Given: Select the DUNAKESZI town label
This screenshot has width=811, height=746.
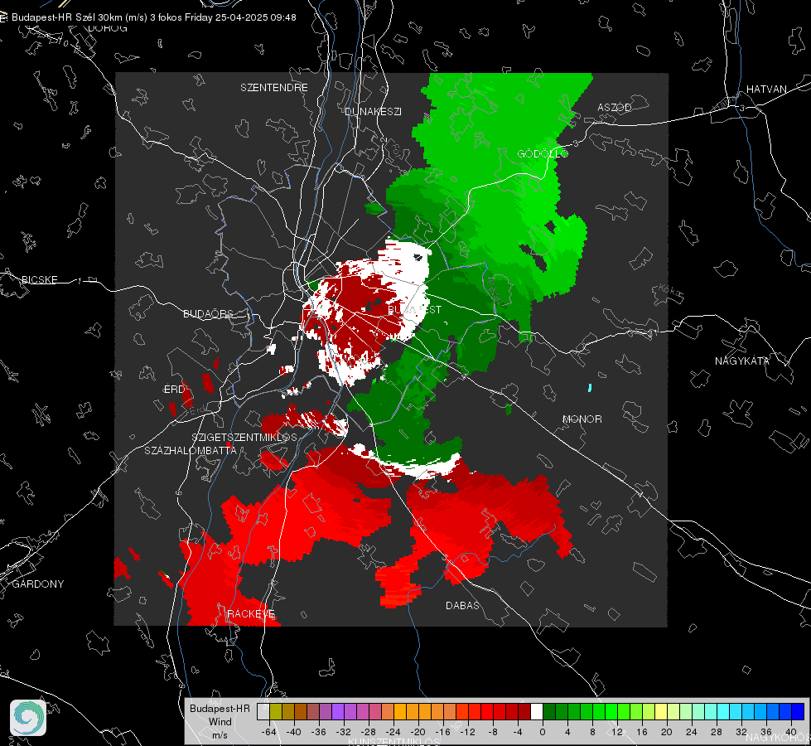Looking at the screenshot, I should [373, 111].
